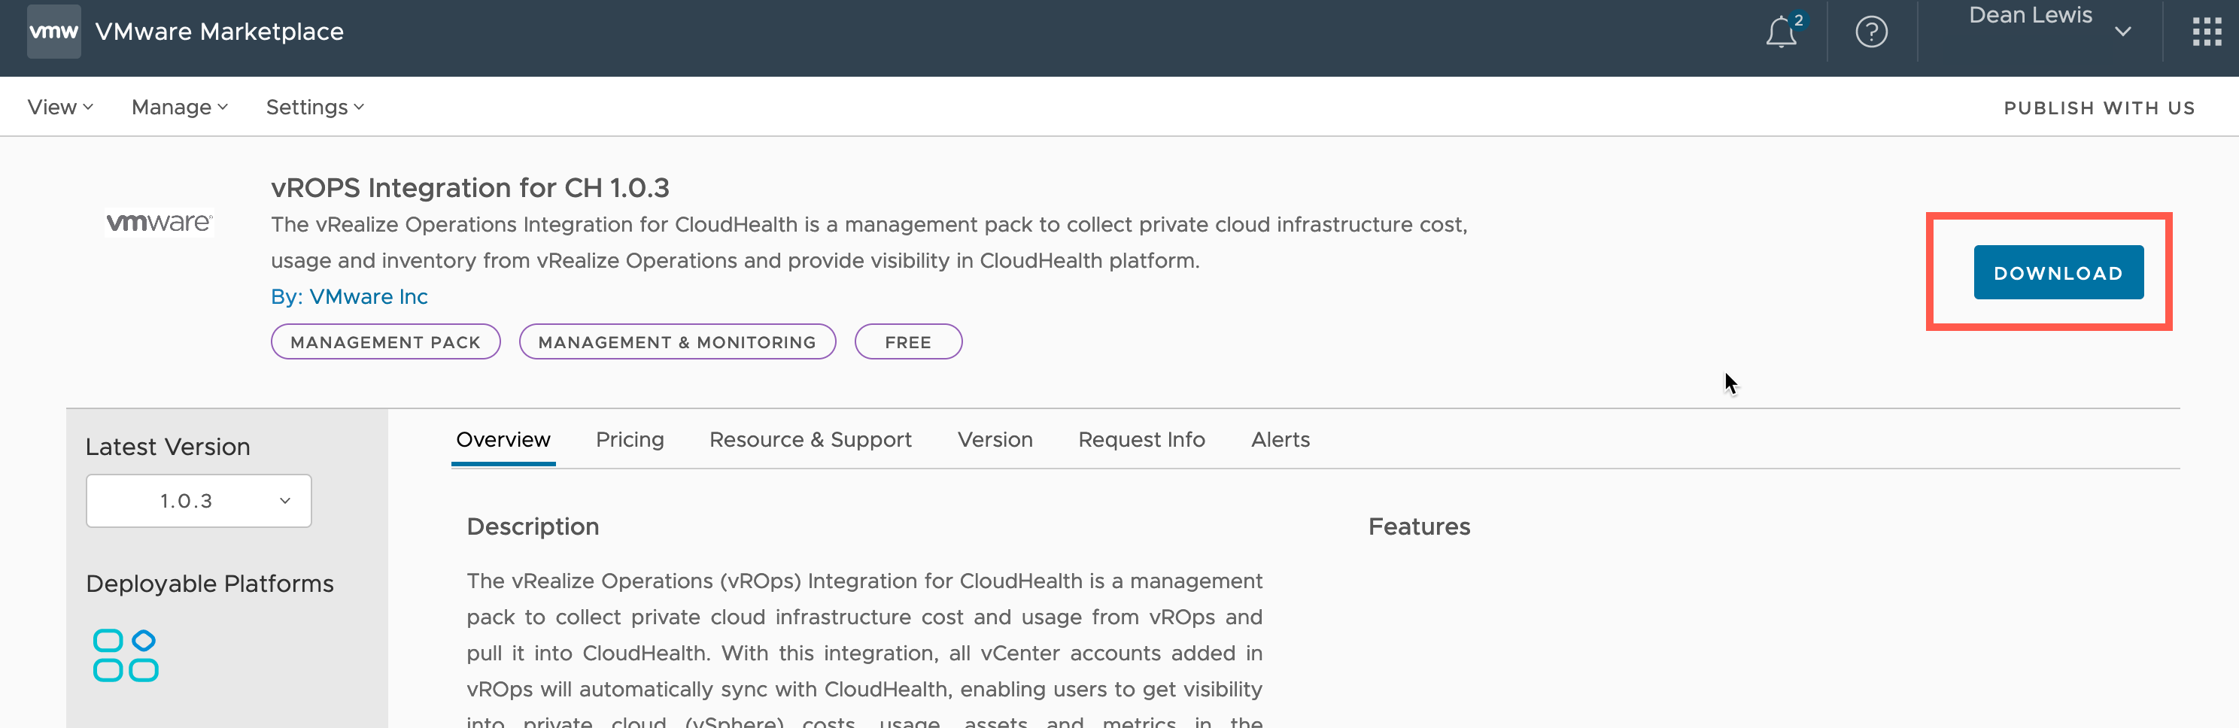This screenshot has height=728, width=2239.
Task: Switch to the Pricing tab
Action: click(629, 439)
